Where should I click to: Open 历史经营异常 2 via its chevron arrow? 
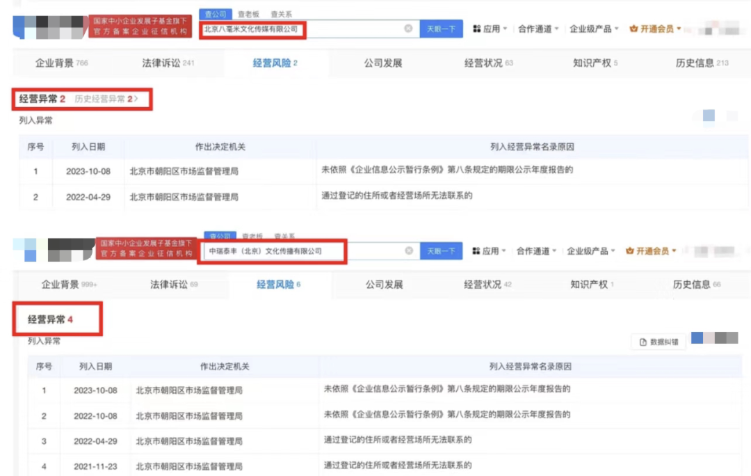[136, 100]
